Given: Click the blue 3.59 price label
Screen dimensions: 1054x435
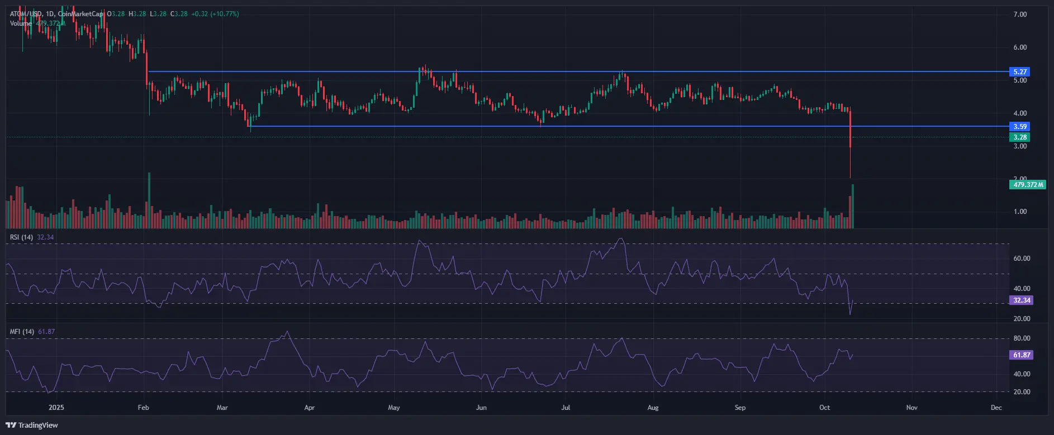Looking at the screenshot, I should click(x=1020, y=127).
